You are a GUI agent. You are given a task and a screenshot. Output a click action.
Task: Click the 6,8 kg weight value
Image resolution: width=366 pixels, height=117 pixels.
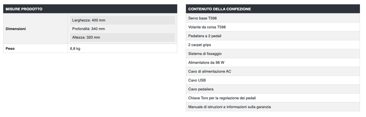pyautogui.click(x=75, y=49)
